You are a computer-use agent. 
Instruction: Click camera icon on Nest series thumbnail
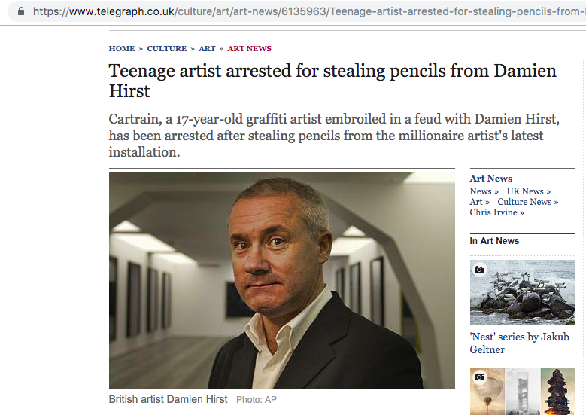pos(479,270)
